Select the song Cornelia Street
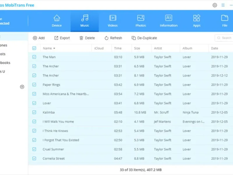The height and width of the screenshot is (175, 233). pos(54,158)
